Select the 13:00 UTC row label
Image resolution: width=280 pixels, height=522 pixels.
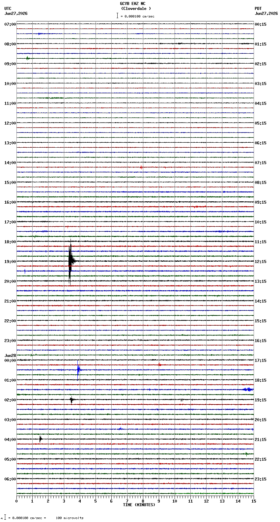[x=10, y=143]
